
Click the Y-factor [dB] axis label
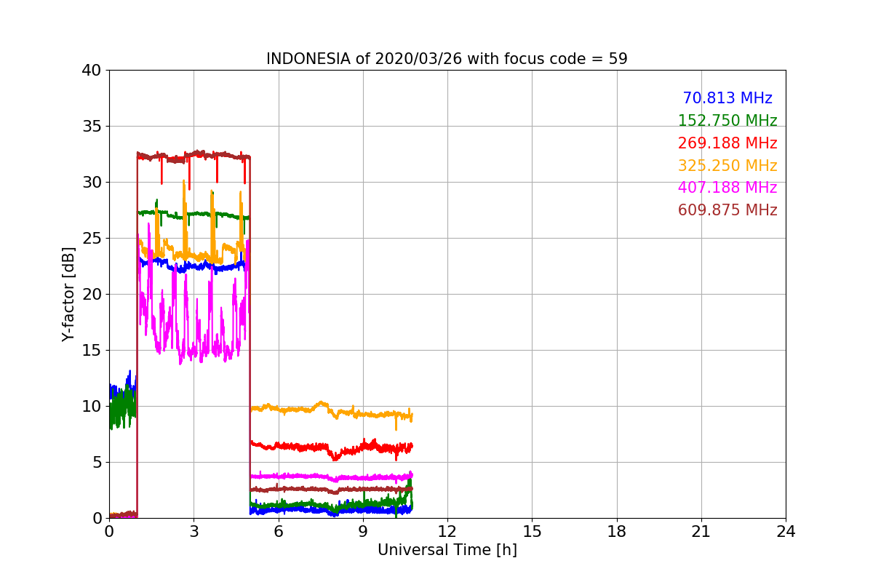(x=68, y=294)
